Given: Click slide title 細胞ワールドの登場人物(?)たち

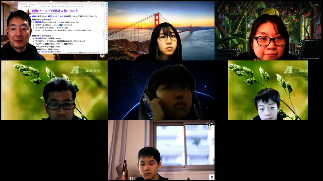Looking at the screenshot, I should [x=55, y=11].
